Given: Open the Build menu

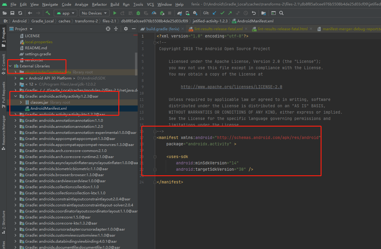Looking at the screenshot, I should 115,4.
